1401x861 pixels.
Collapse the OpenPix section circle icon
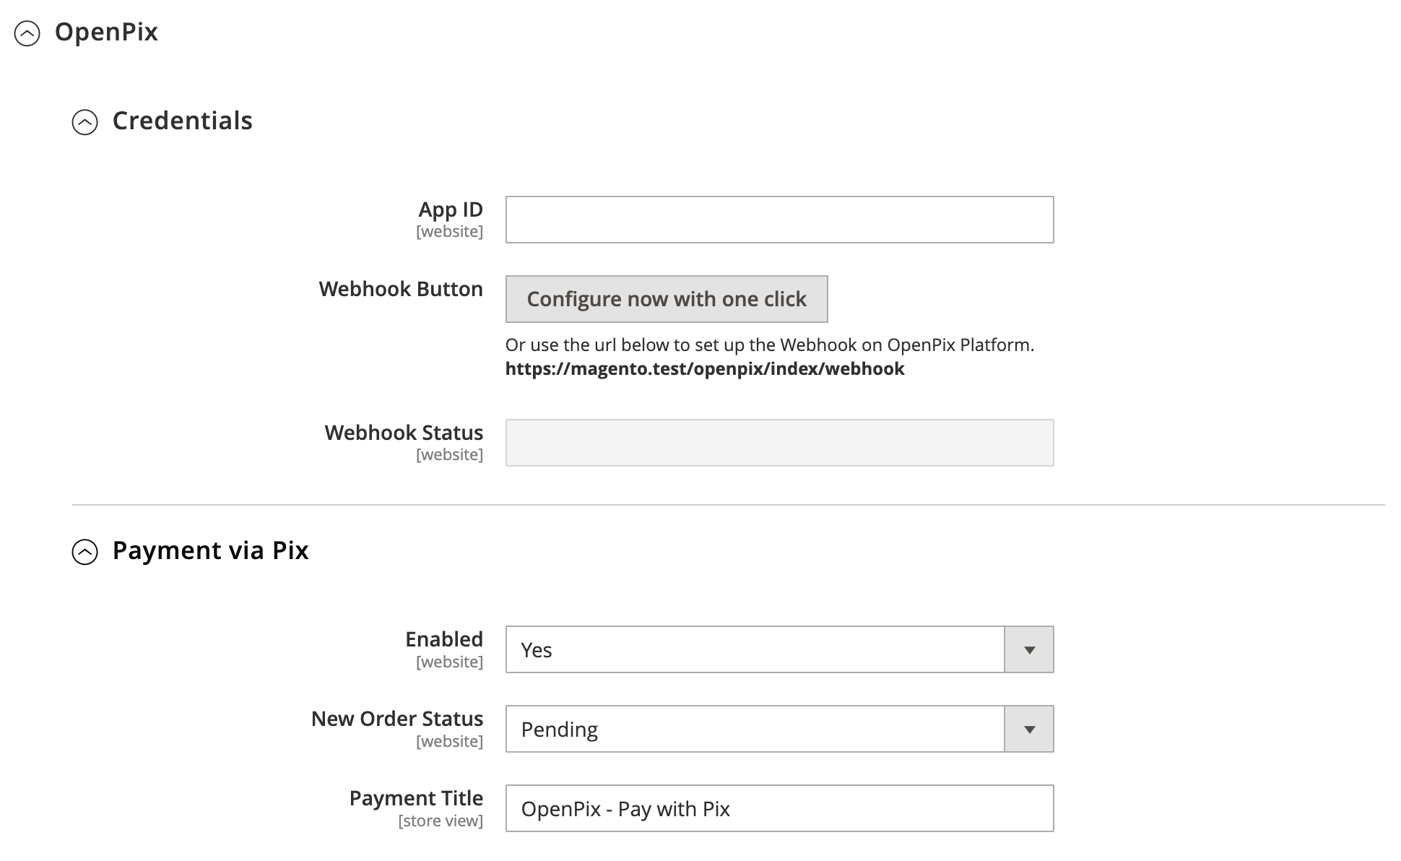point(27,33)
